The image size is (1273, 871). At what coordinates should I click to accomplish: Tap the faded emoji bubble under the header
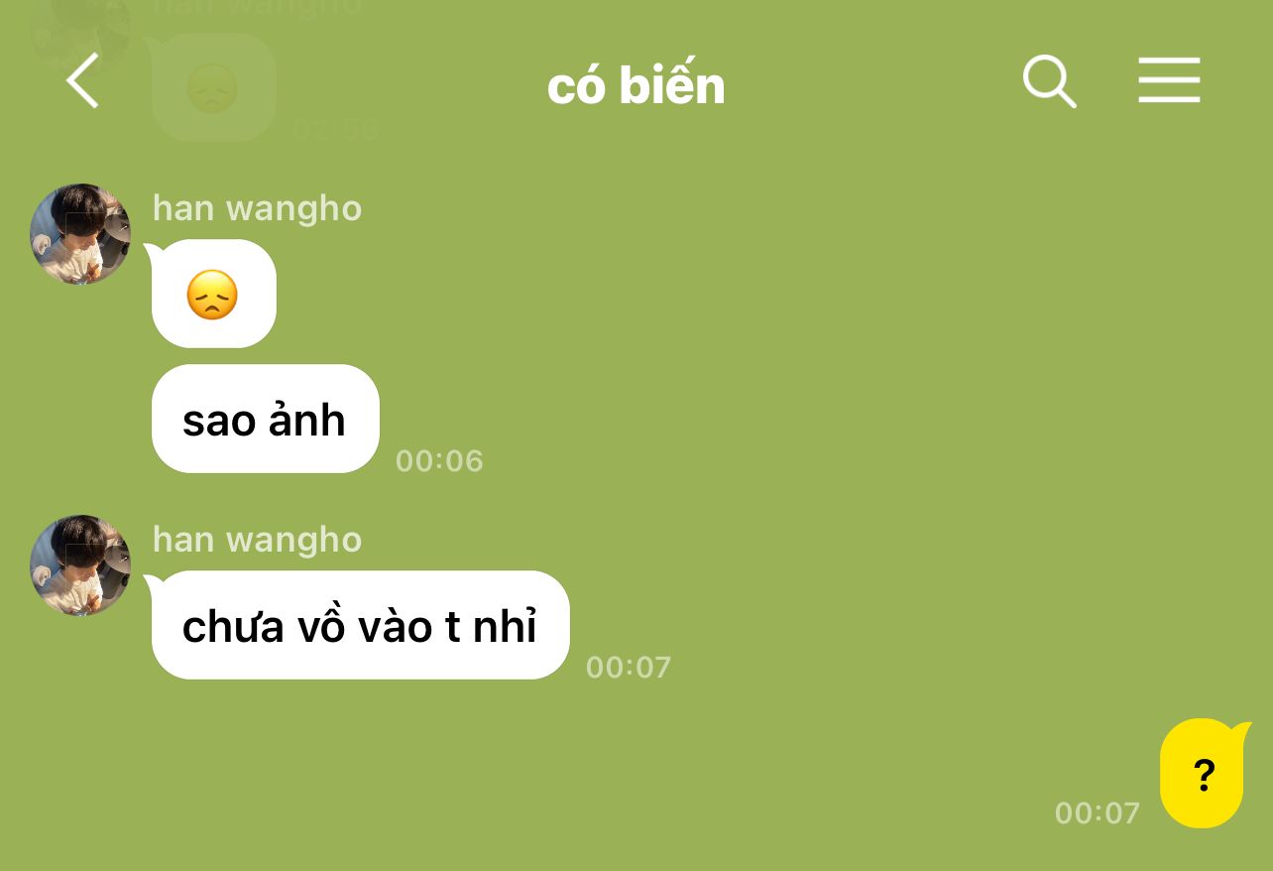[x=213, y=87]
